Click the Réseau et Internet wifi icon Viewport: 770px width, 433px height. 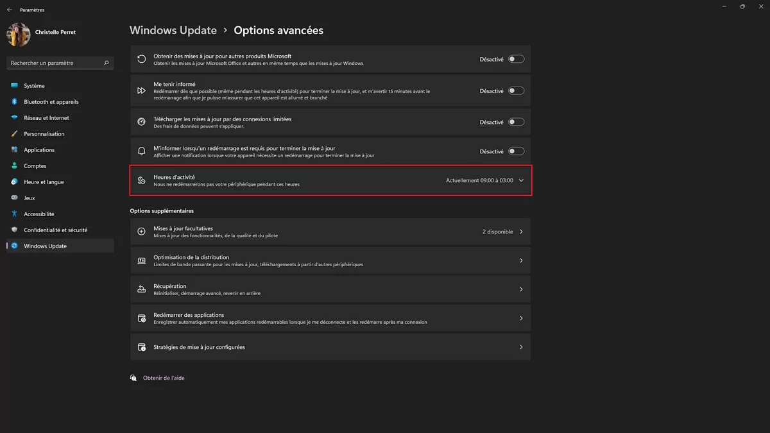pos(14,118)
